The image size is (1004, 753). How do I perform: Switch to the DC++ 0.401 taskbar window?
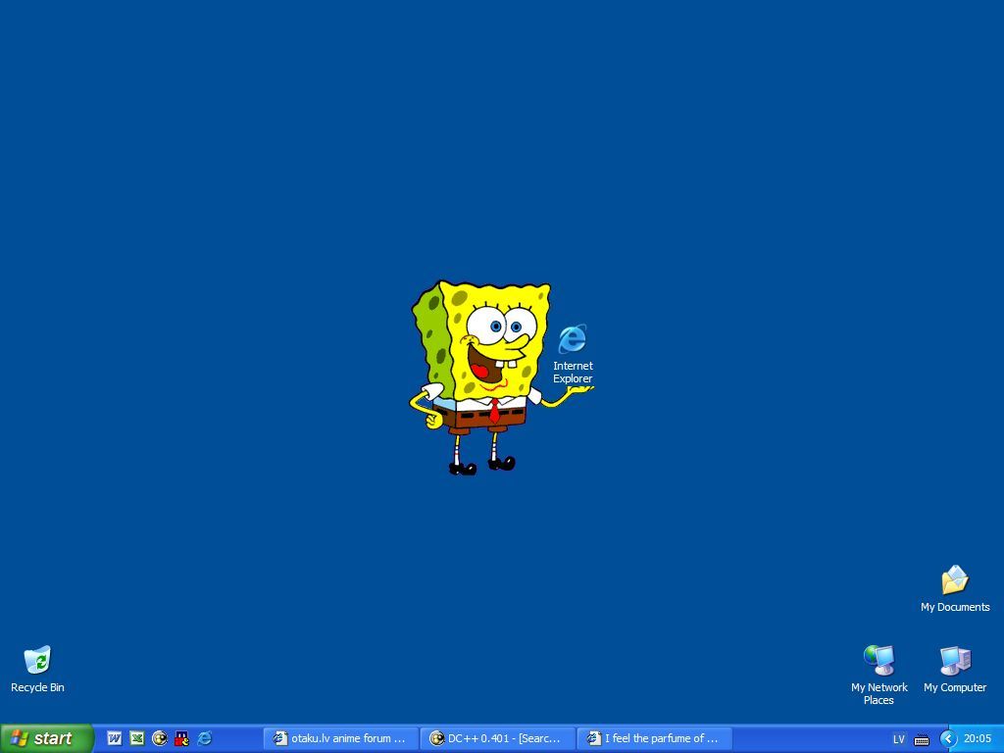tap(497, 738)
